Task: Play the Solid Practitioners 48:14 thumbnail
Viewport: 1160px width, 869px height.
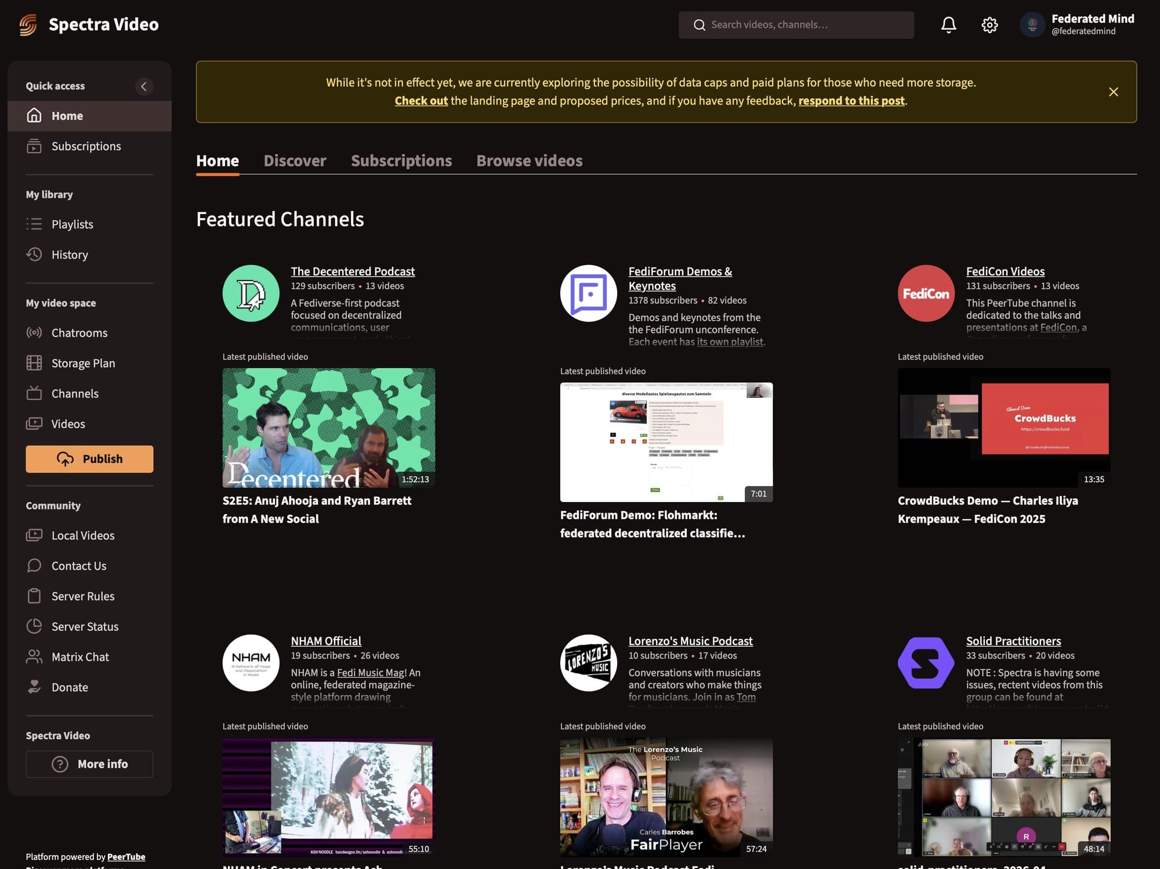Action: tap(1004, 797)
